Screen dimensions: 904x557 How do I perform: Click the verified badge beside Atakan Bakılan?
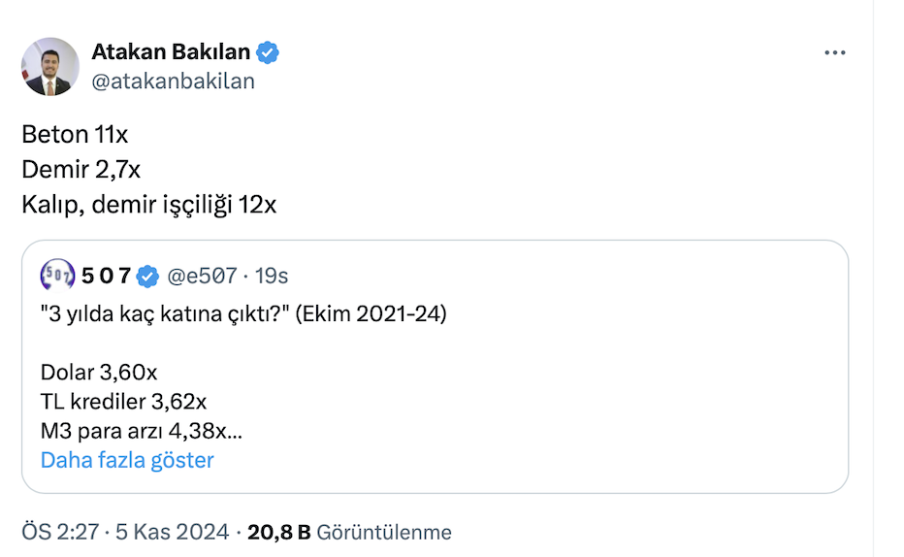268,52
